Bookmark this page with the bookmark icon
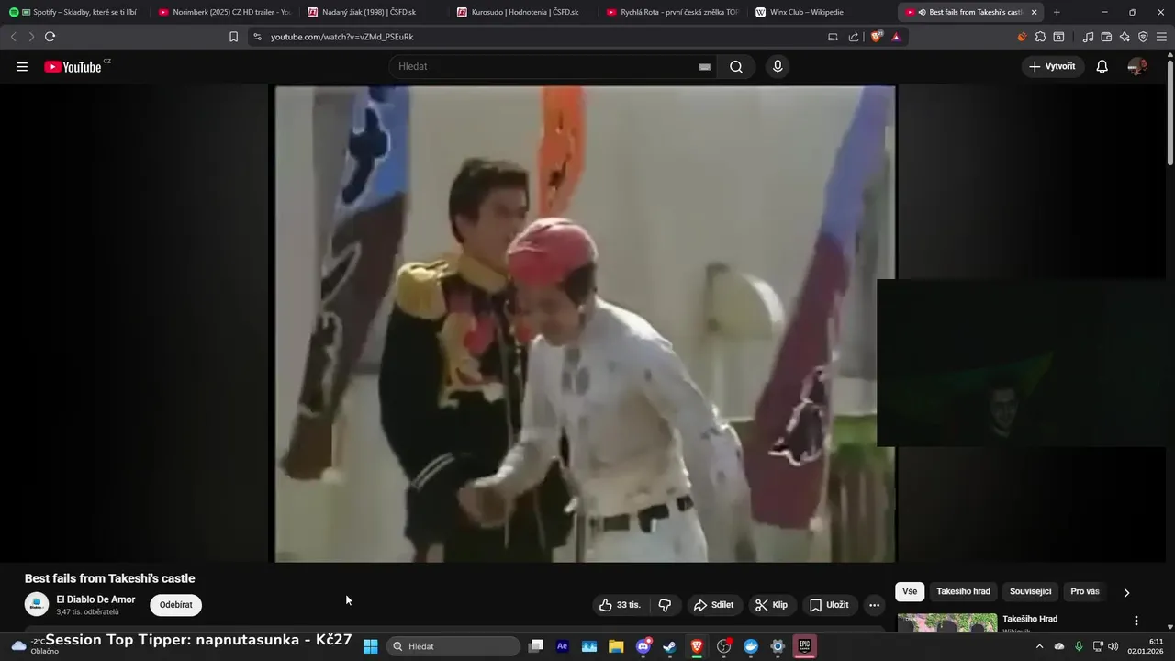Image resolution: width=1175 pixels, height=661 pixels. coord(233,37)
